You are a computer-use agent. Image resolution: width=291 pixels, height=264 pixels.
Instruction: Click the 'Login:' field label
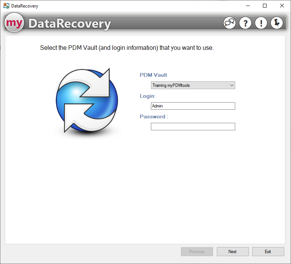pyautogui.click(x=148, y=96)
